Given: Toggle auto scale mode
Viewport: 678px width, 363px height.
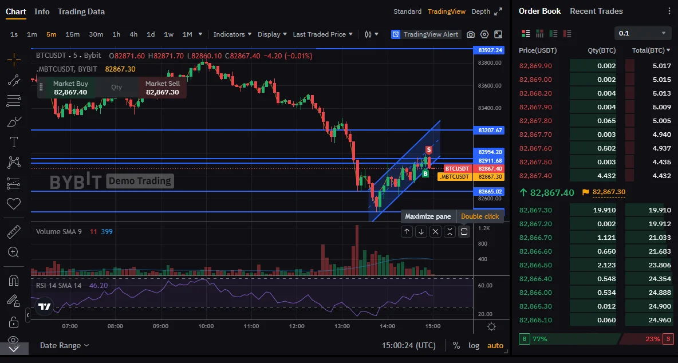Looking at the screenshot, I should coord(495,345).
